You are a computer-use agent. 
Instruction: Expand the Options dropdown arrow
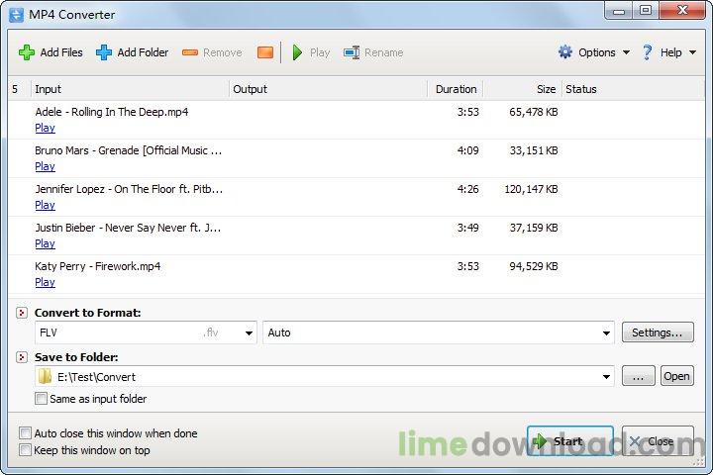(x=626, y=52)
